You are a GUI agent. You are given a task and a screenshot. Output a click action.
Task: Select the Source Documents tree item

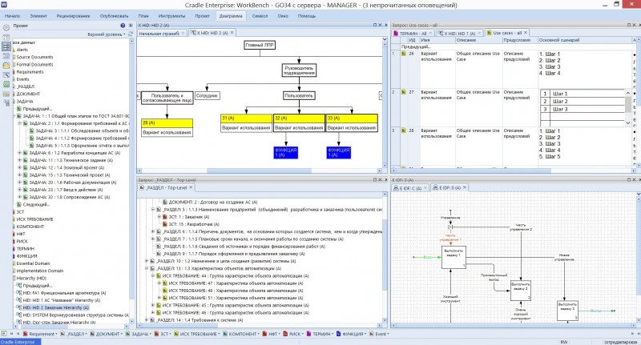pos(34,57)
